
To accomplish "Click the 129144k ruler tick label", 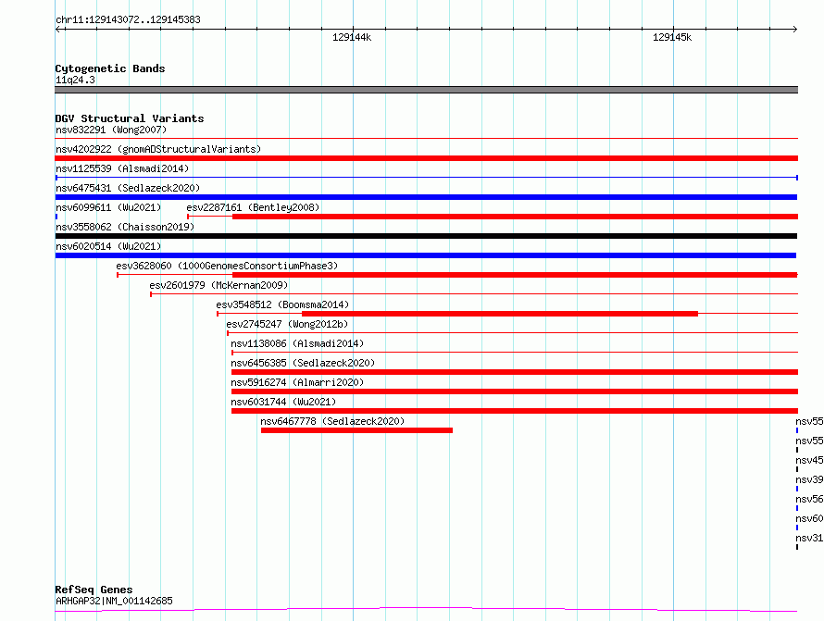I will pyautogui.click(x=352, y=37).
